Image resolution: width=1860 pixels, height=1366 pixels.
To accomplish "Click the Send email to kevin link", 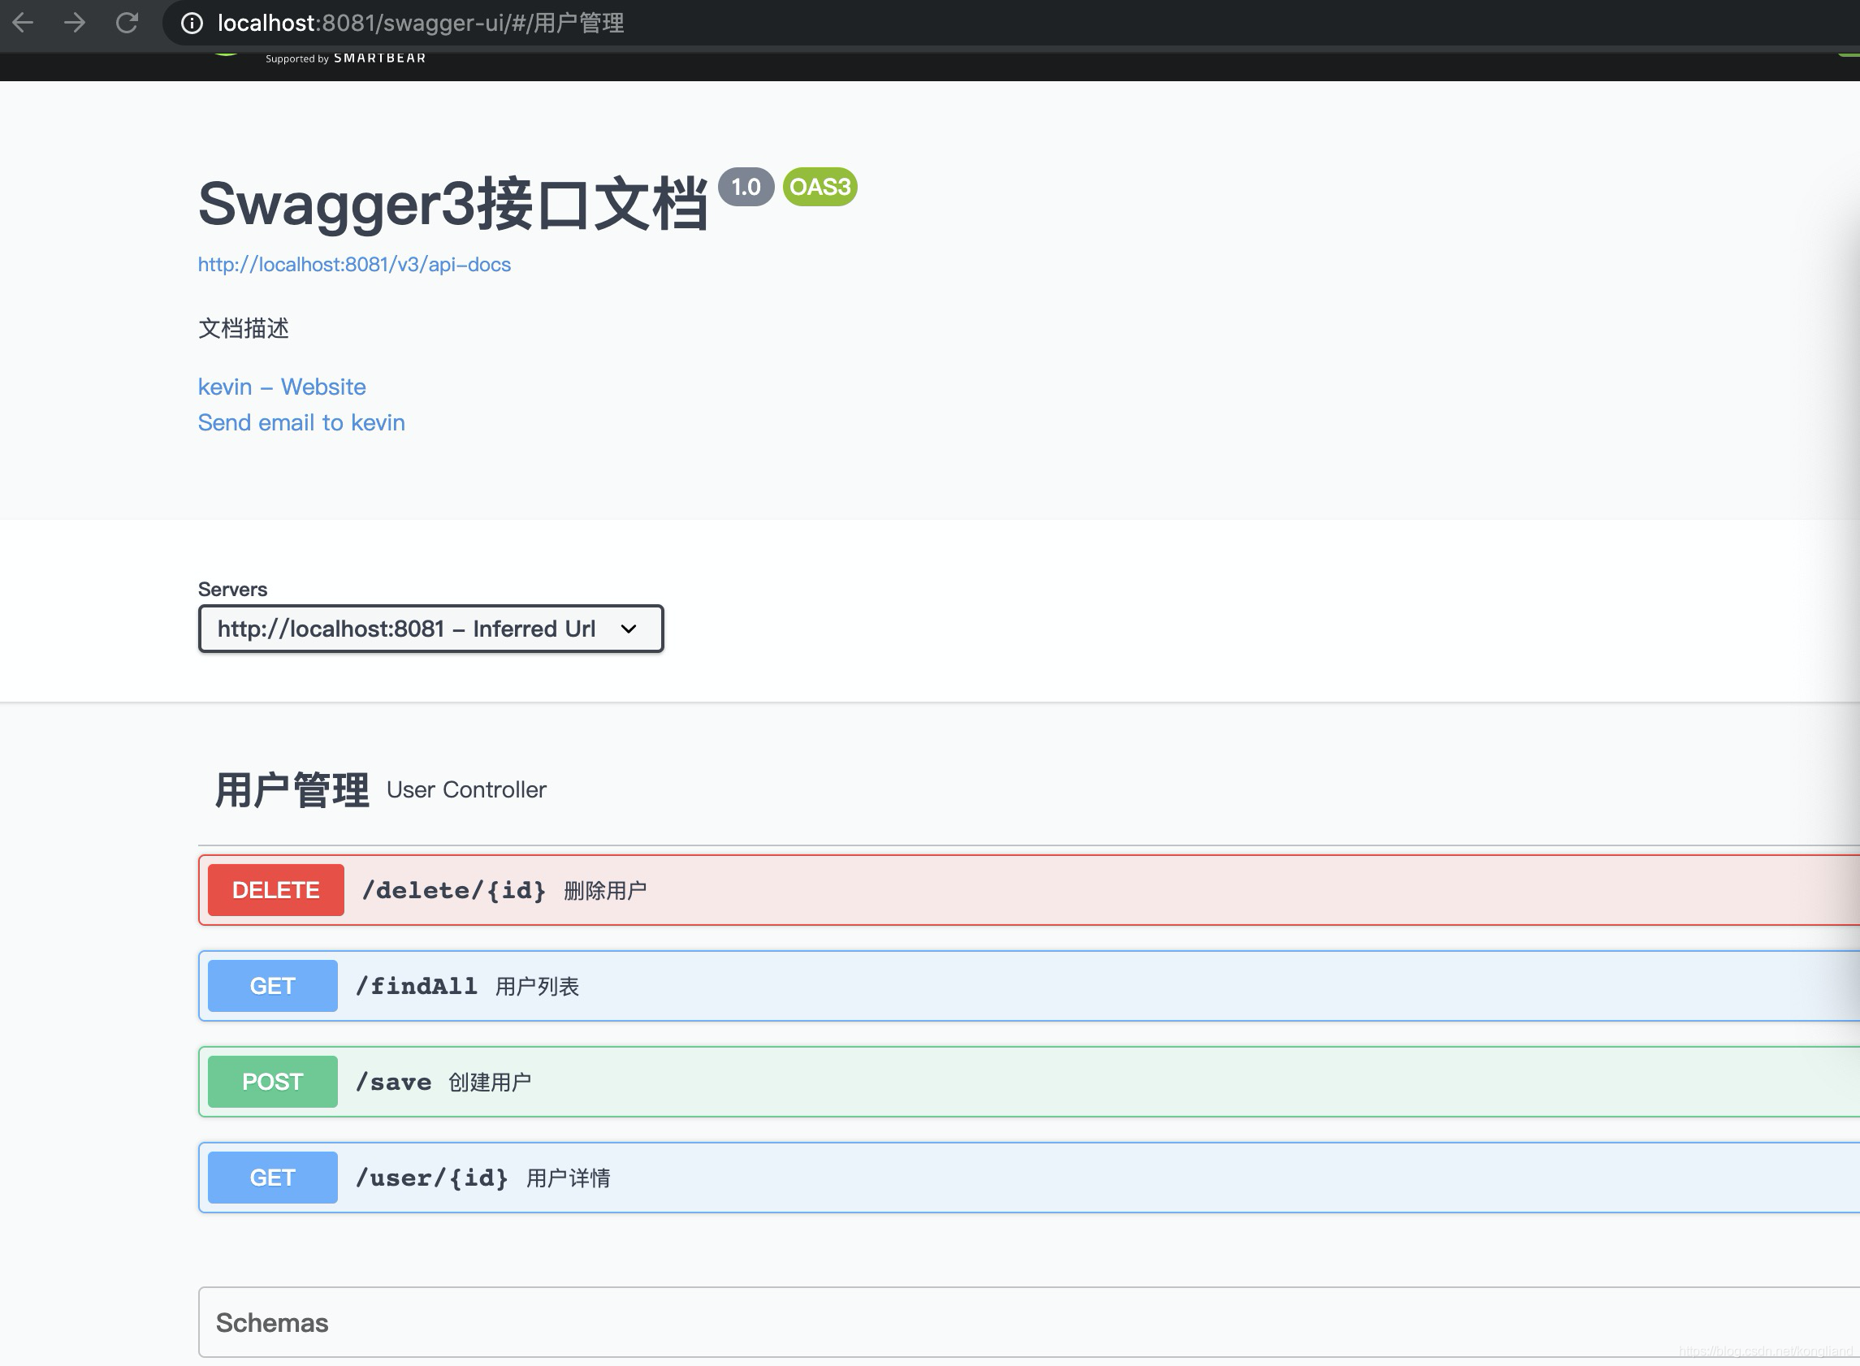I will click(301, 422).
